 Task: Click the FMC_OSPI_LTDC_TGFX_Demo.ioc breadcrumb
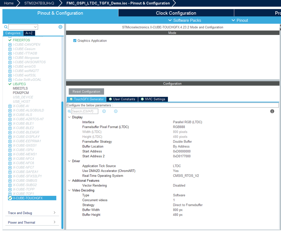pos(118,3)
